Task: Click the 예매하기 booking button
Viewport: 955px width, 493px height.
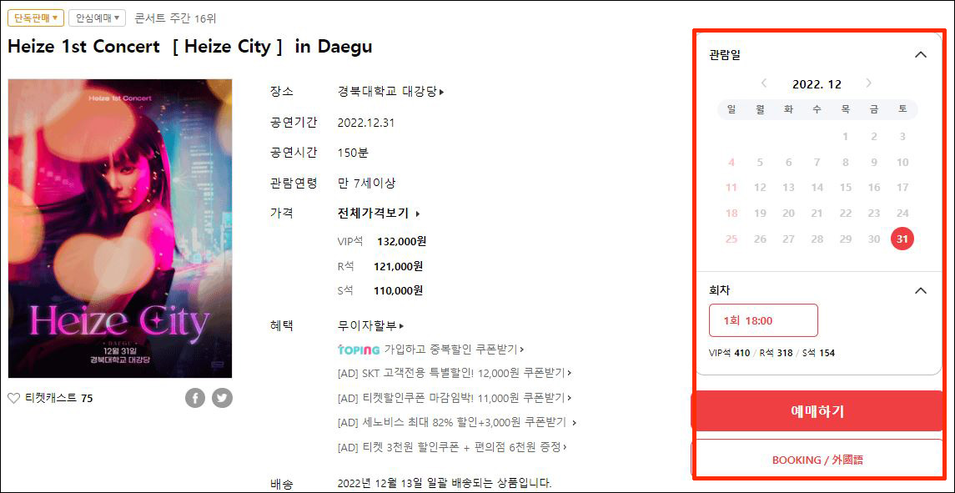Action: (817, 411)
